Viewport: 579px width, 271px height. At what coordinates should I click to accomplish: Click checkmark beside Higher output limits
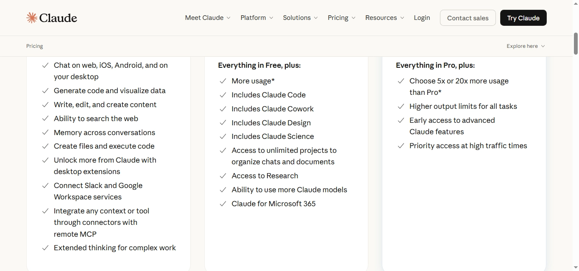tap(401, 107)
